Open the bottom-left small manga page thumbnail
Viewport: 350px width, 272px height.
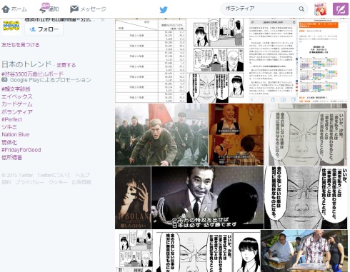pos(135,251)
